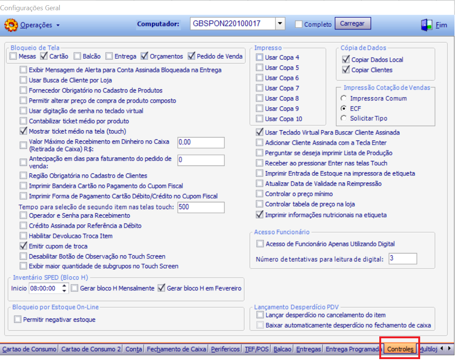The height and width of the screenshot is (361, 458).
Task: Toggle the Completo checkbox
Action: (x=299, y=24)
